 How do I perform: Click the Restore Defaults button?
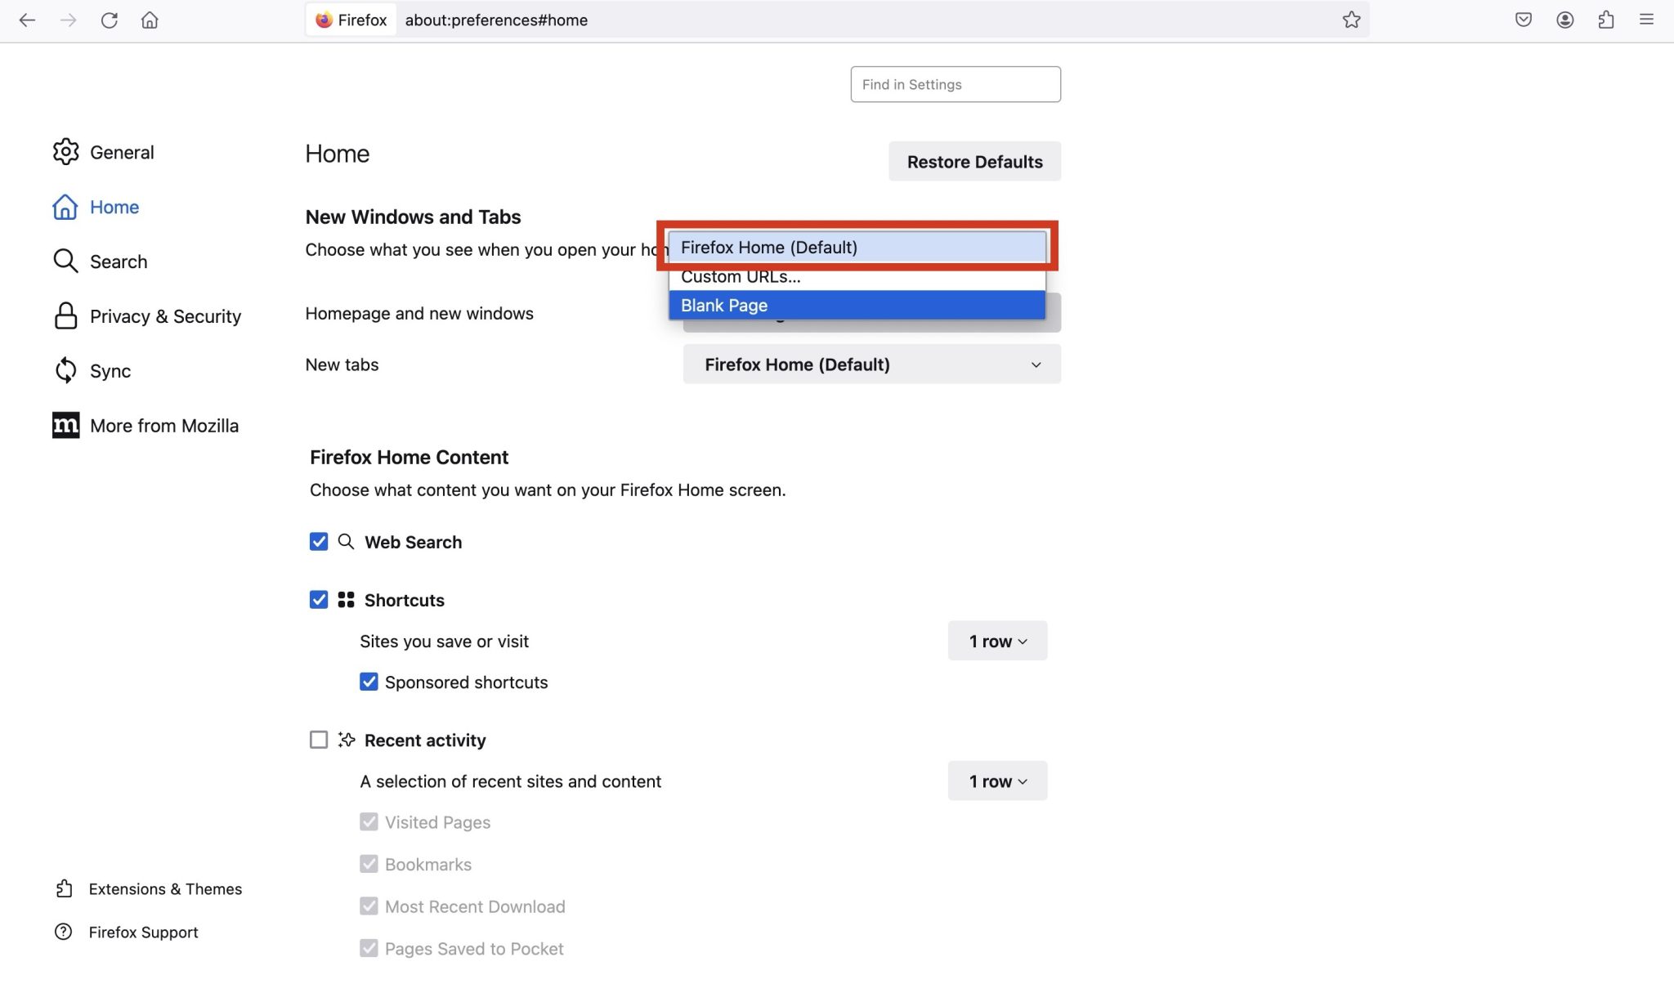974,162
